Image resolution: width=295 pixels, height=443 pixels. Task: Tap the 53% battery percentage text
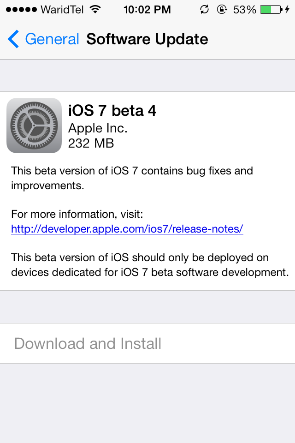tap(244, 10)
